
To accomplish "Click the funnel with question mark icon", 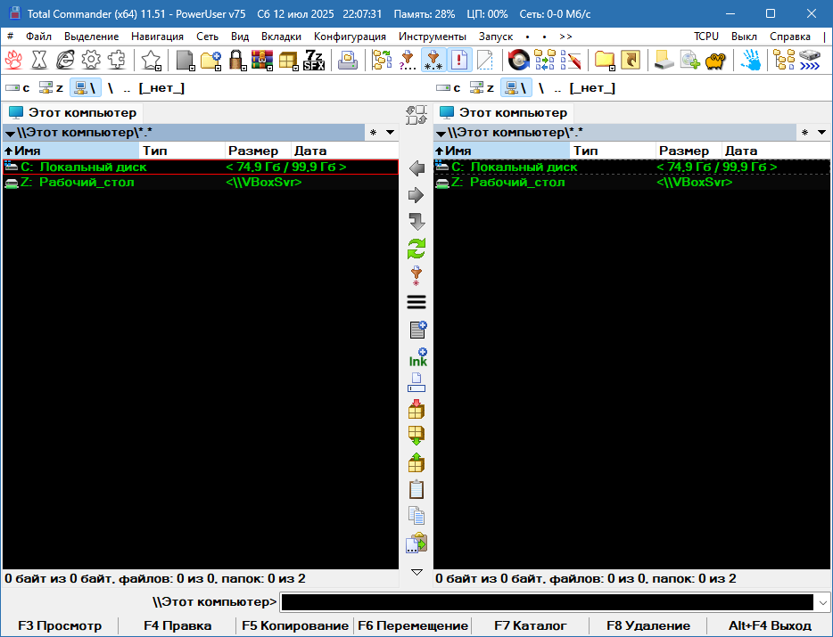I will [408, 60].
